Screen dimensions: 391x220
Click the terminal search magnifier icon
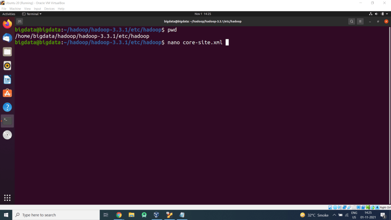coord(352,21)
